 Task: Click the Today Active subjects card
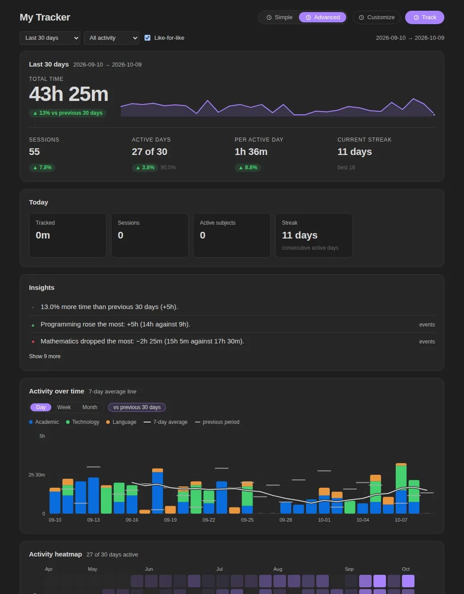point(232,235)
